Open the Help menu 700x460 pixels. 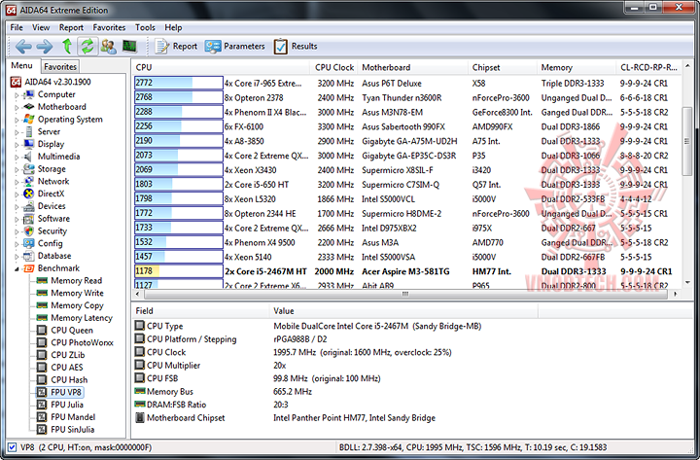point(173,27)
